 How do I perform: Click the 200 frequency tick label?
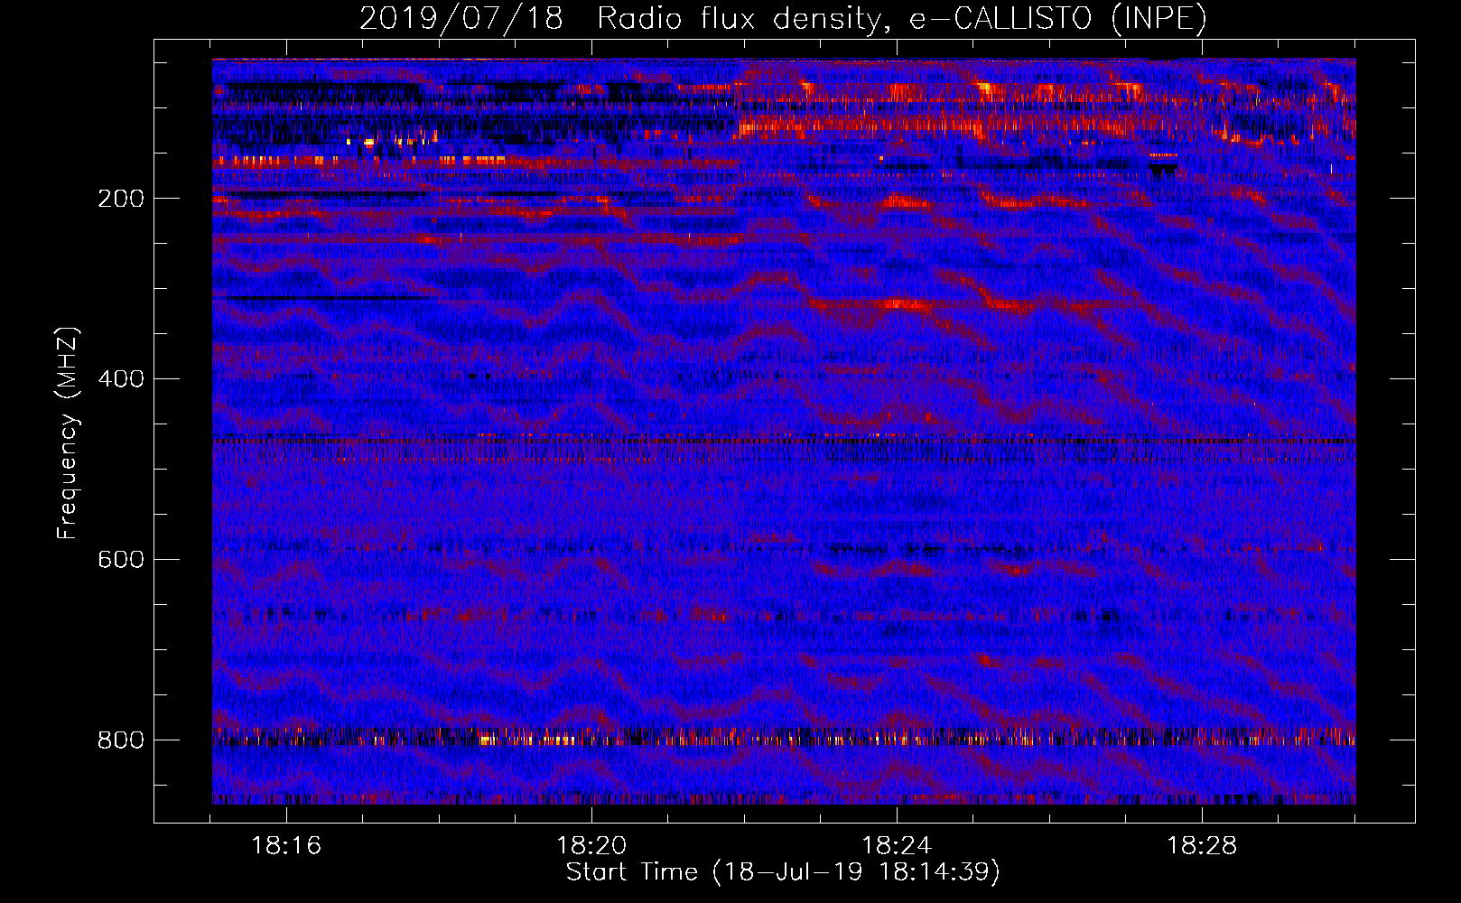121,199
